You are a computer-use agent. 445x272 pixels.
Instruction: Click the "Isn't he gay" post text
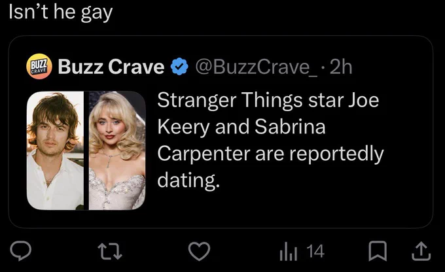(x=61, y=13)
